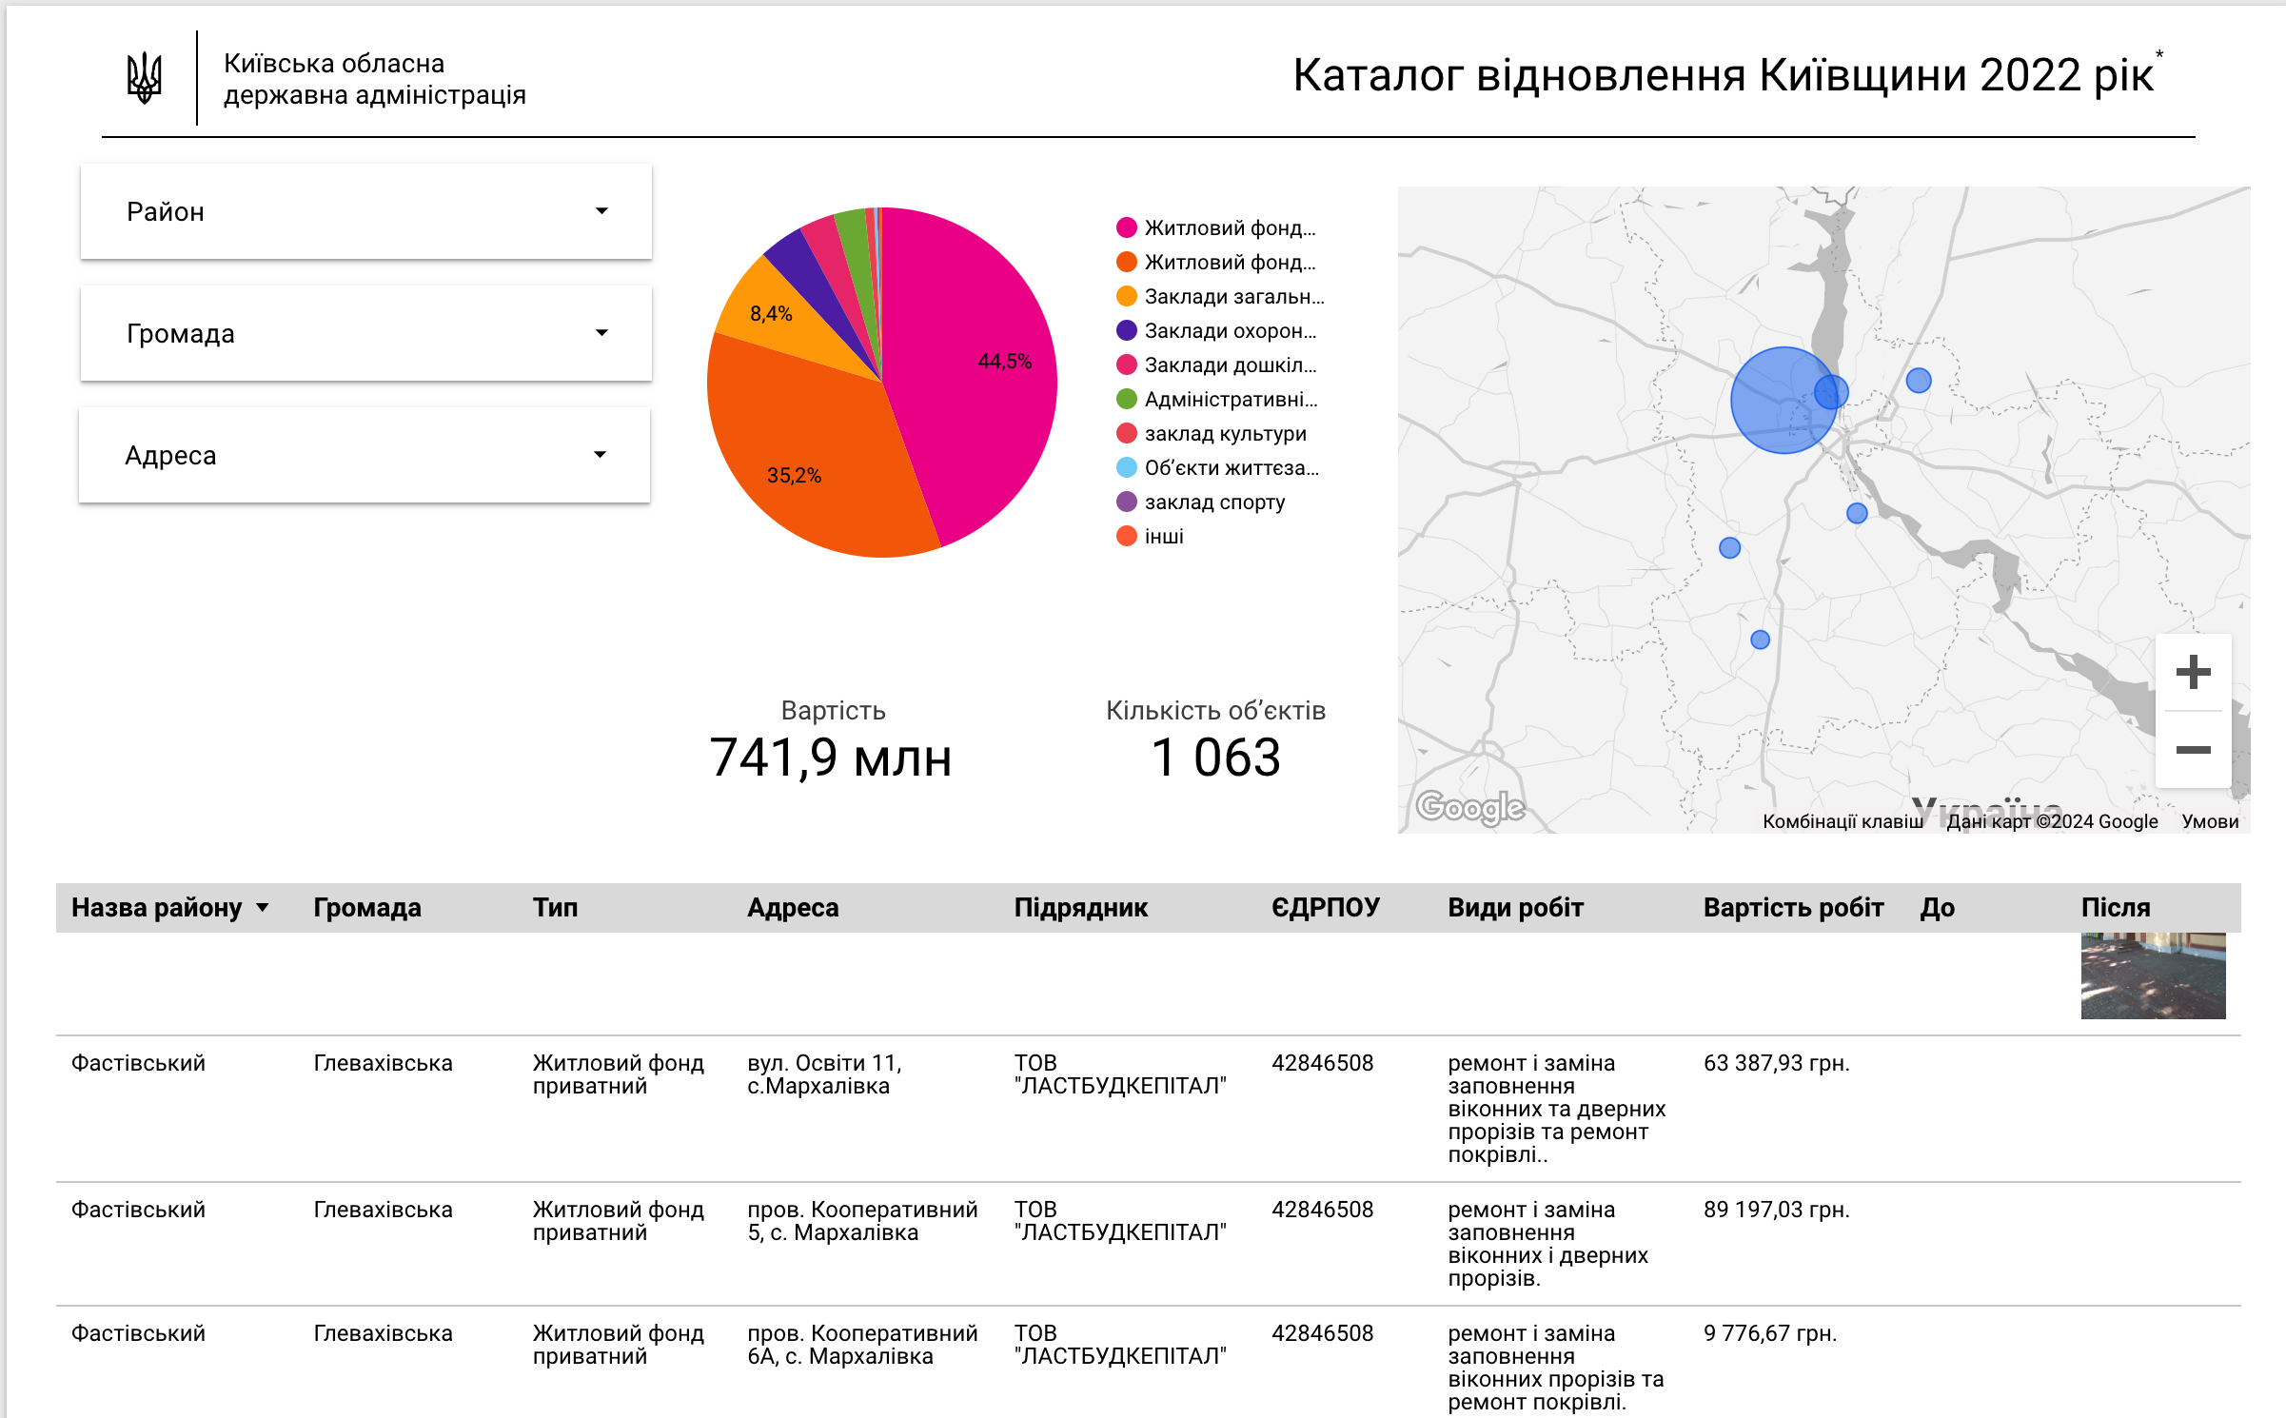Click the northeastern small map bubble
The image size is (2286, 1418).
point(1919,381)
